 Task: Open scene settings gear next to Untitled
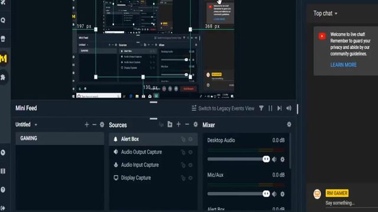[102, 124]
